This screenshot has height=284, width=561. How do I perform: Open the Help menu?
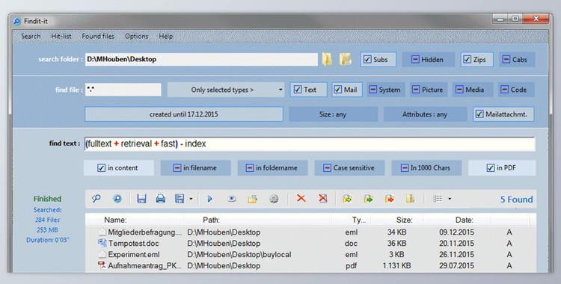click(165, 36)
